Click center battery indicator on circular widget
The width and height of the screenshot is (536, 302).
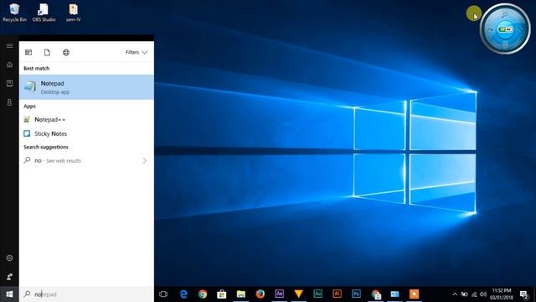(x=505, y=30)
